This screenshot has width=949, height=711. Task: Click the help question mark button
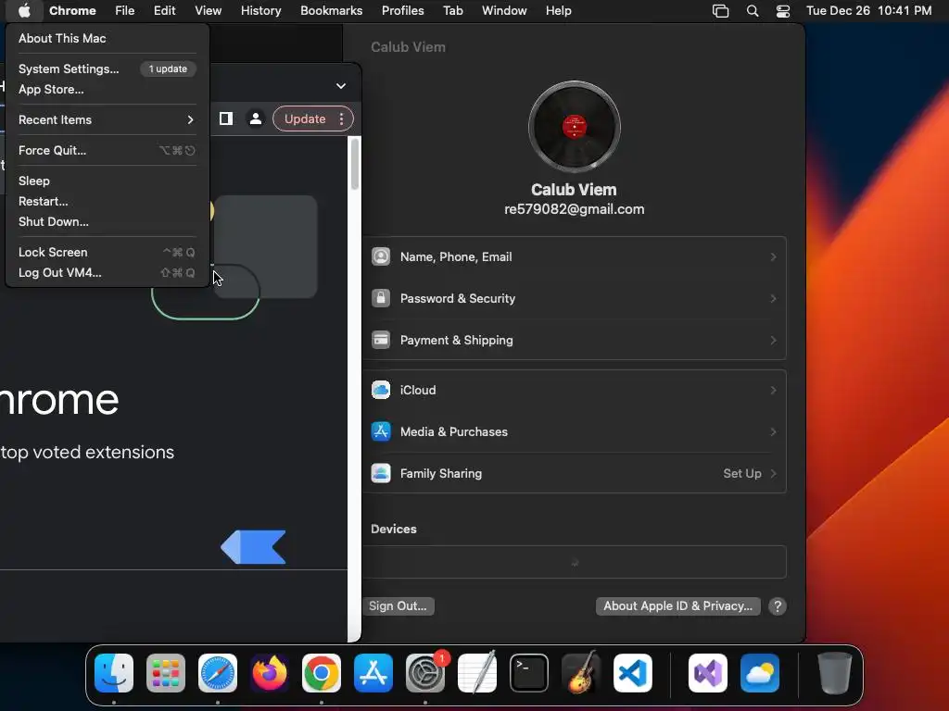point(778,605)
